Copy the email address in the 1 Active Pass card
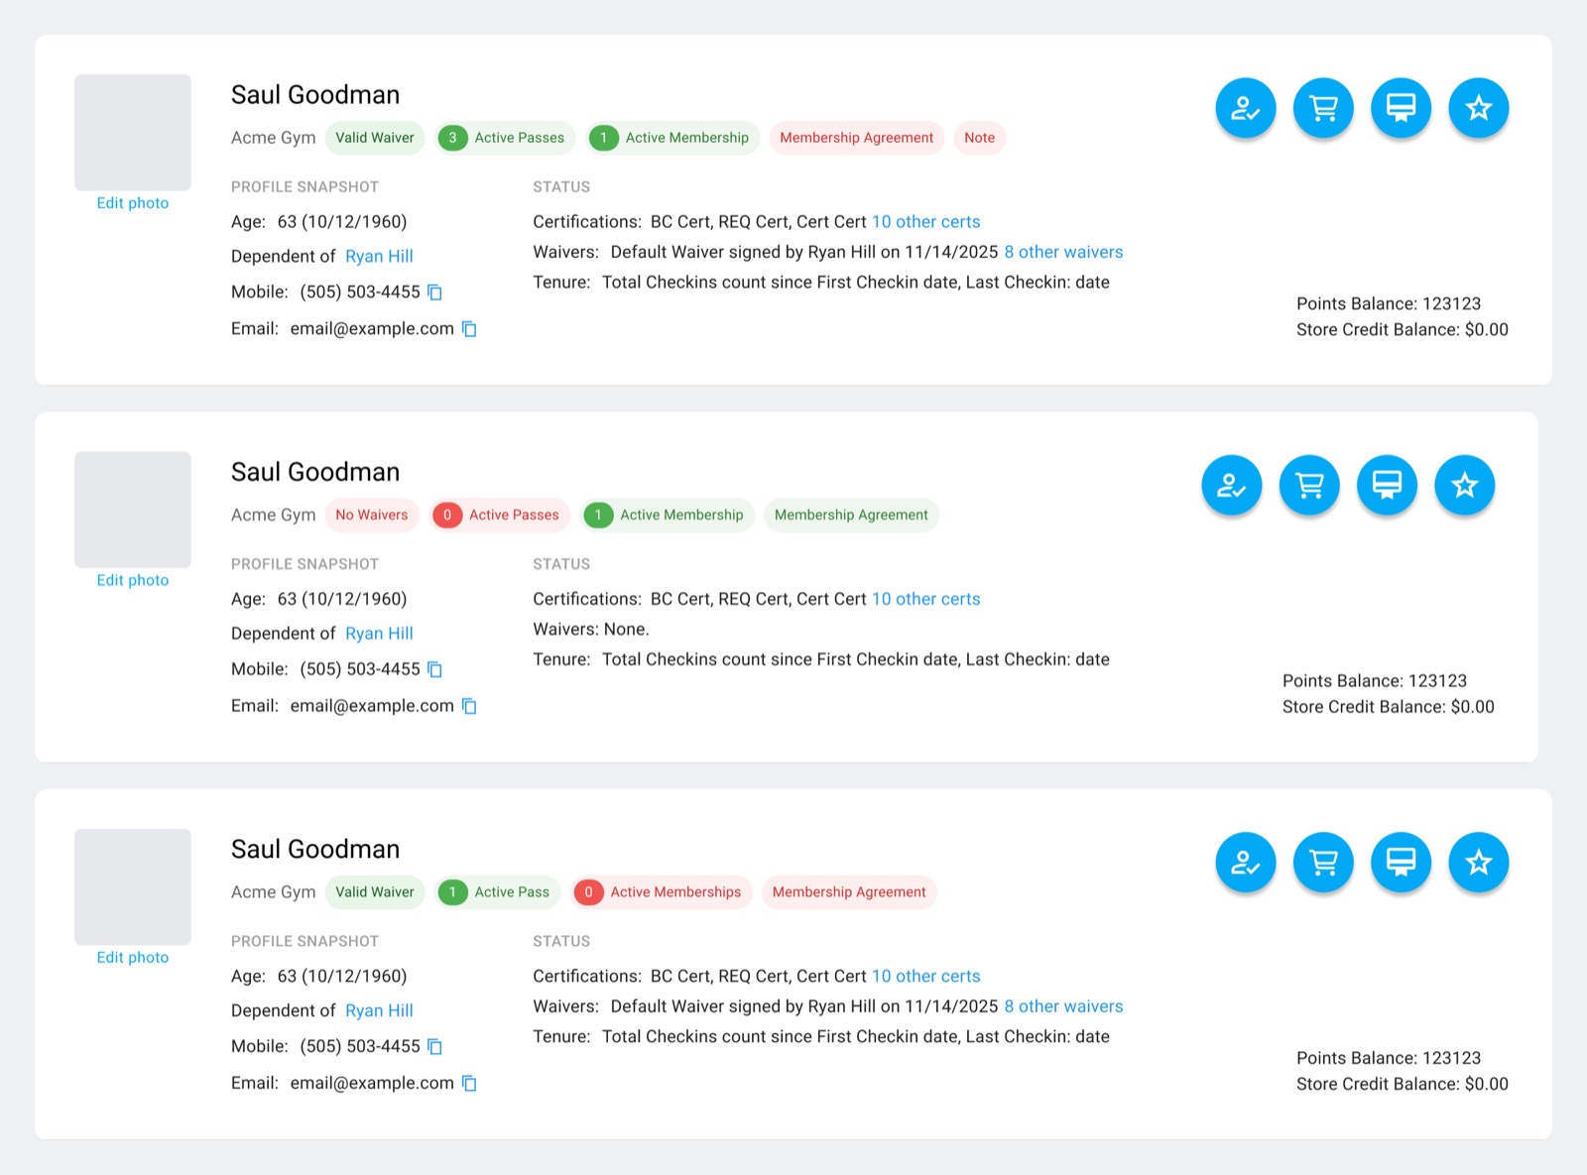The image size is (1587, 1175). click(x=469, y=1084)
